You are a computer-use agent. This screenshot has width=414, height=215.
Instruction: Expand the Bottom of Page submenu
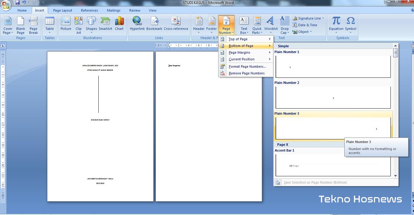coord(241,45)
